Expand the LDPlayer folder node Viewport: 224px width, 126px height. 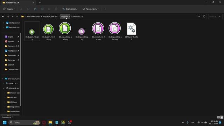point(5,102)
